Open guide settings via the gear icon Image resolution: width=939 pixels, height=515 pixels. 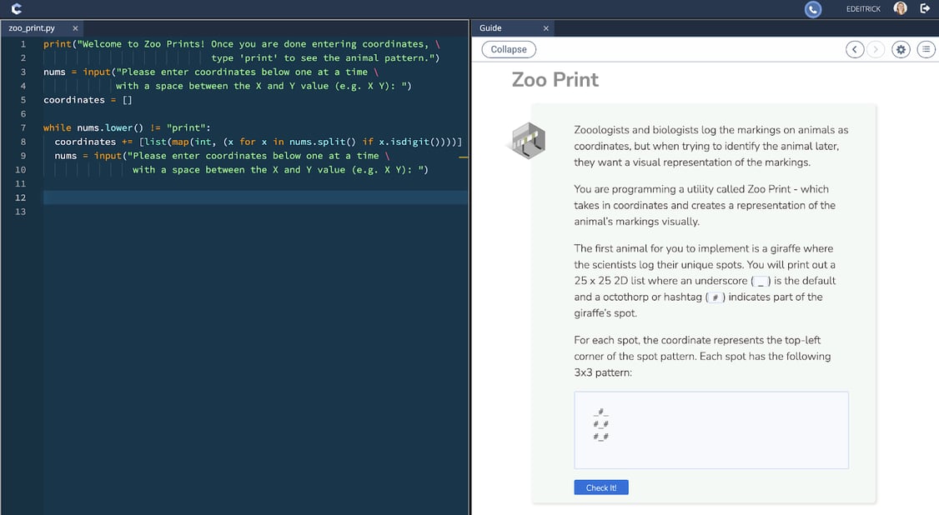click(901, 49)
